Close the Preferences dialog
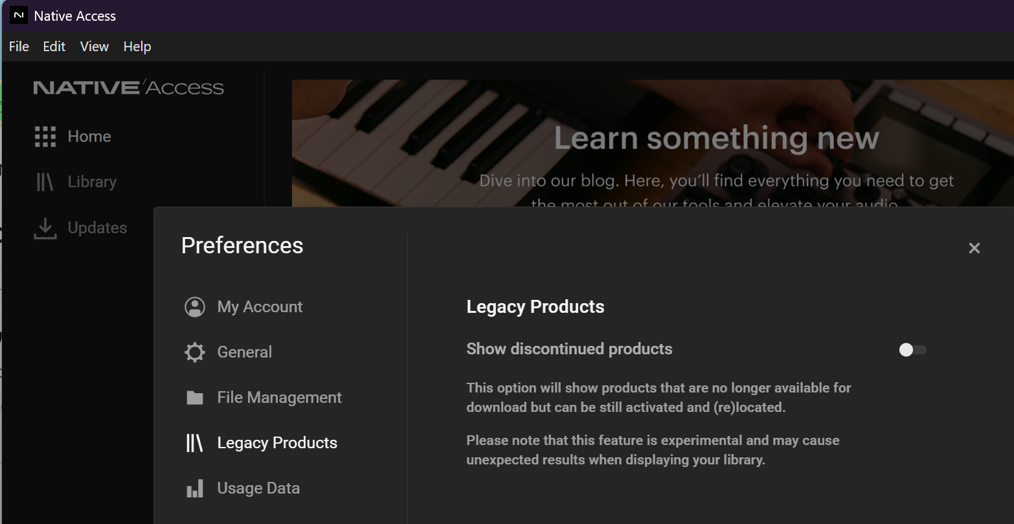Viewport: 1014px width, 524px height. 974,248
